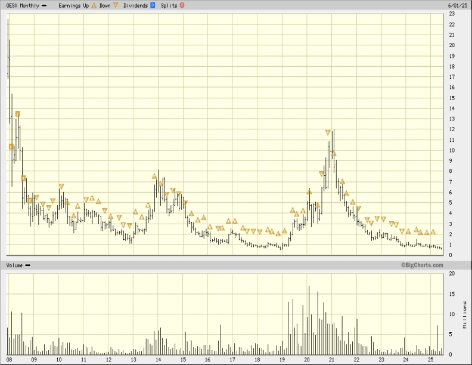Click the red Splits legend icon
The width and height of the screenshot is (472, 365).
click(x=182, y=5)
